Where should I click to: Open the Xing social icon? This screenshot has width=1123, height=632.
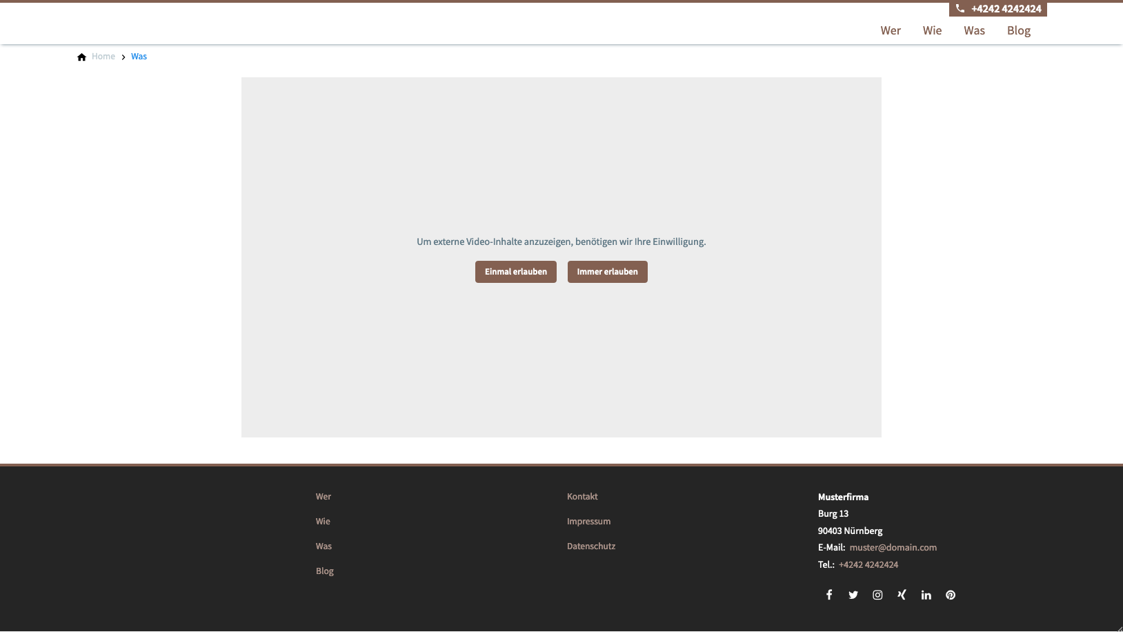pyautogui.click(x=902, y=595)
